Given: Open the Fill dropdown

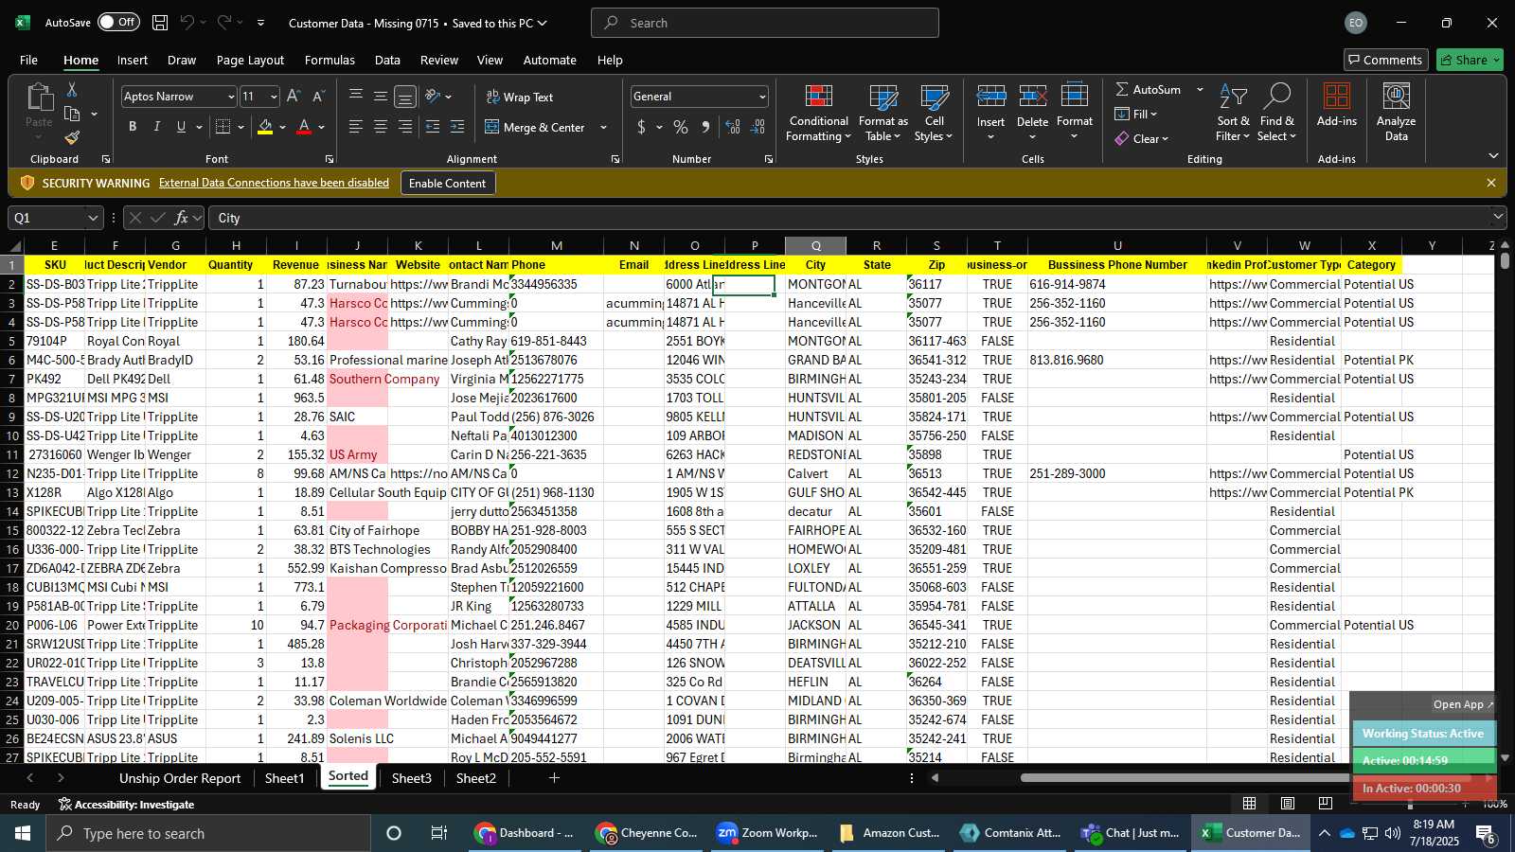Looking at the screenshot, I should coord(1136,114).
